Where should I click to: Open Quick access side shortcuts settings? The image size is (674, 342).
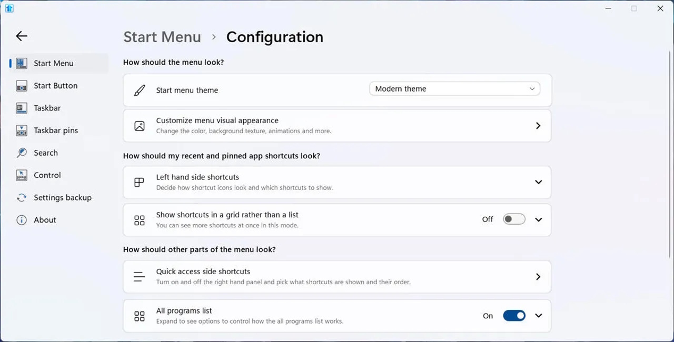pos(337,277)
